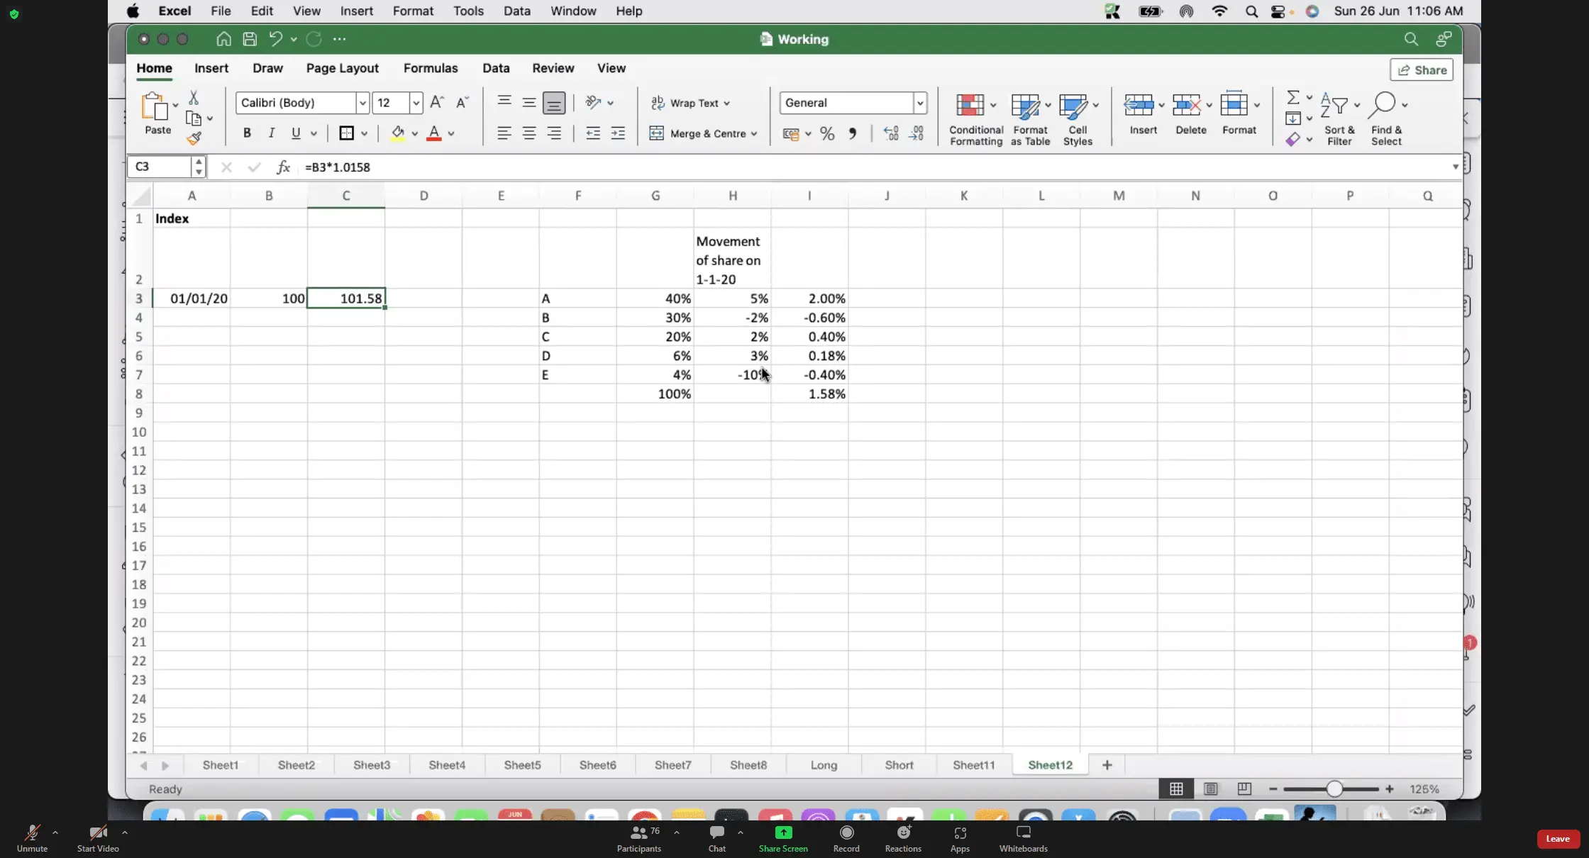Open the font name dropdown
The image size is (1589, 858).
tap(362, 103)
